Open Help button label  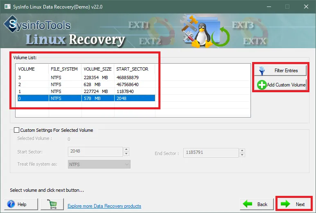(22, 204)
